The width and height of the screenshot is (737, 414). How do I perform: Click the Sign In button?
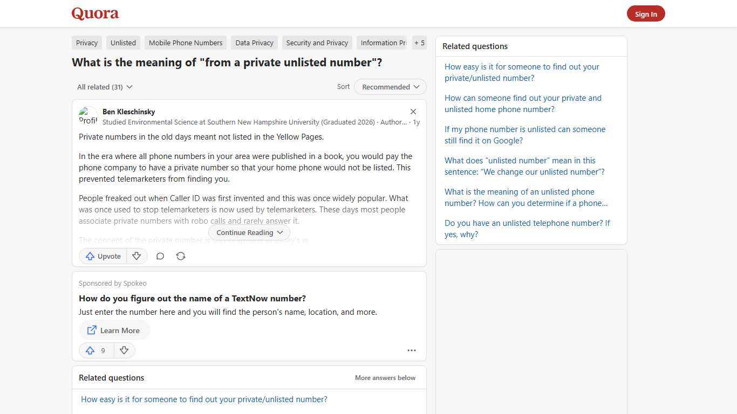point(646,13)
